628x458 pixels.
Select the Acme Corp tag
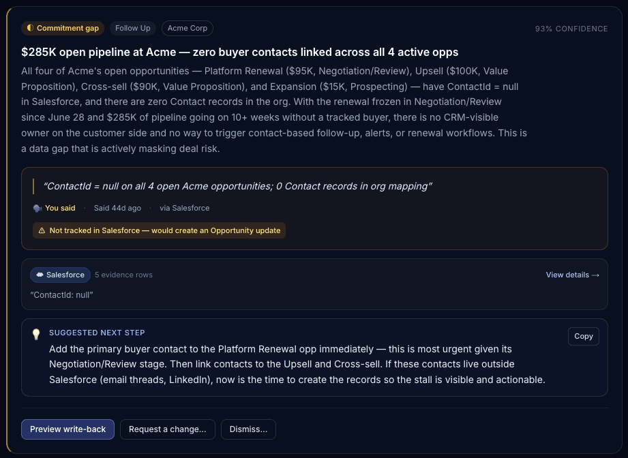coord(188,28)
